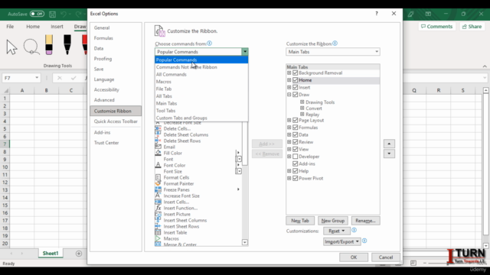Screen dimensions: 490x275
Task: Select Freeze Panes command in list
Action: pyautogui.click(x=177, y=189)
